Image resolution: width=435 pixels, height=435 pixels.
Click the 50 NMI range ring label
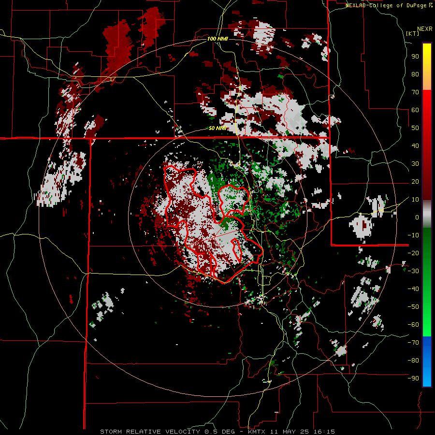click(217, 128)
